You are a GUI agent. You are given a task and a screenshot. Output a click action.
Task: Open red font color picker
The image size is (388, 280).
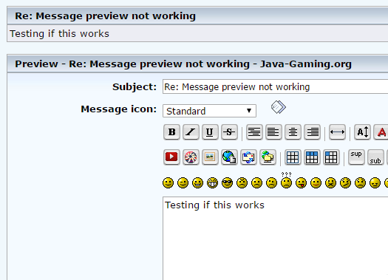[381, 132]
